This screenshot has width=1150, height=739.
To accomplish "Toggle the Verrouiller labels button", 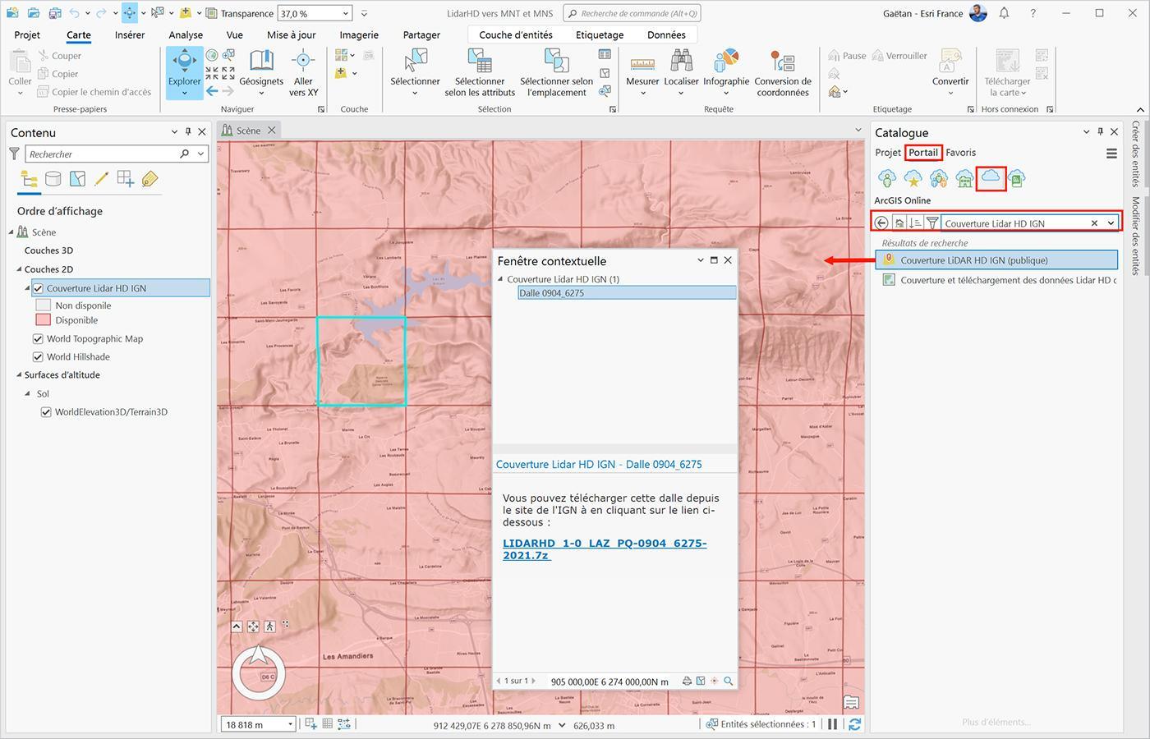I will tap(899, 56).
